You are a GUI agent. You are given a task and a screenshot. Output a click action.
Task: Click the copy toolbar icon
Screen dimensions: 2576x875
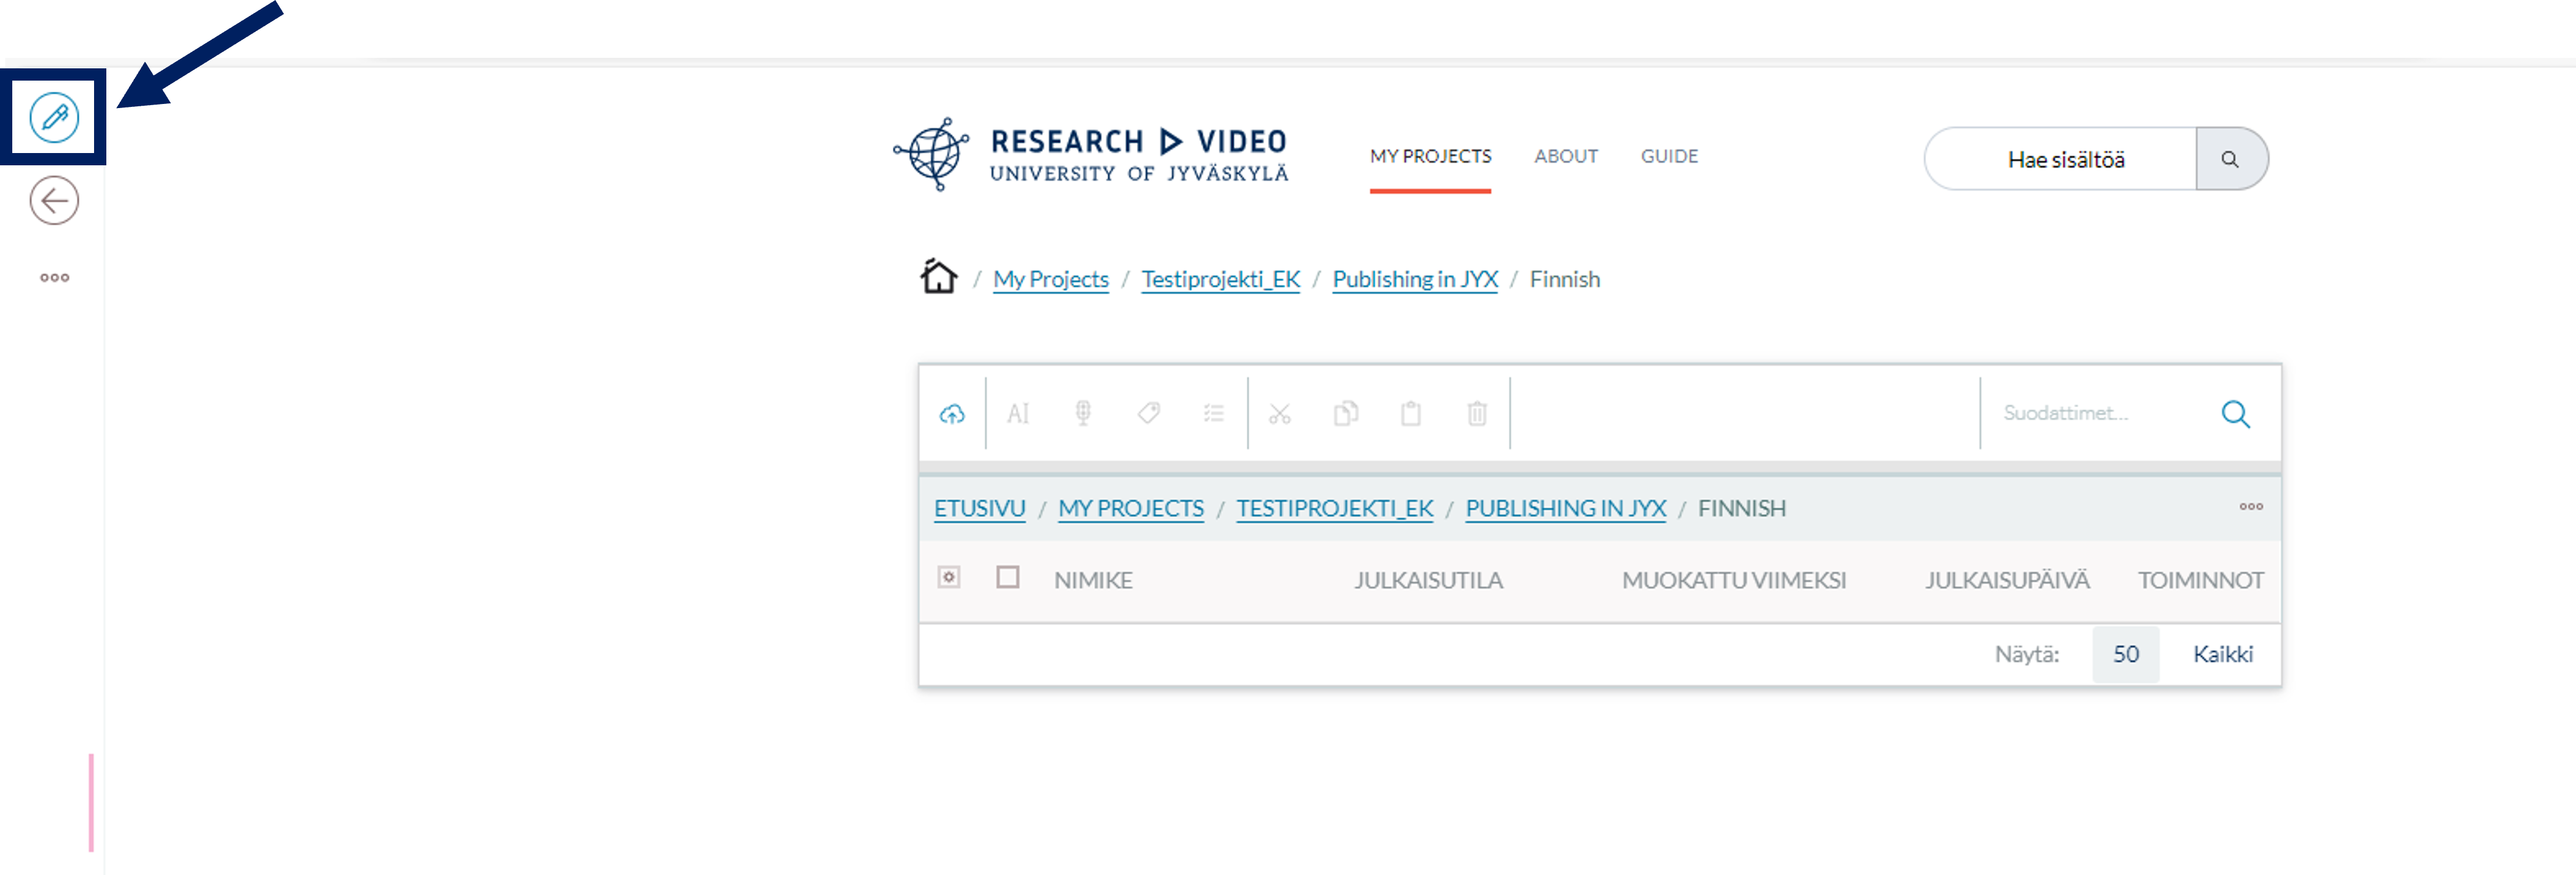tap(1346, 413)
